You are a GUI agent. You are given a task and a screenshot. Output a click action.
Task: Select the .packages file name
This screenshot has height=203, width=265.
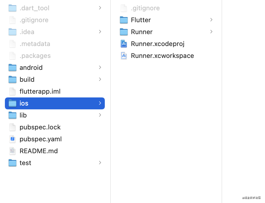[35, 56]
